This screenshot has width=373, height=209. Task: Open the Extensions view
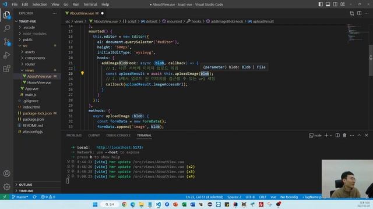[x=6, y=69]
